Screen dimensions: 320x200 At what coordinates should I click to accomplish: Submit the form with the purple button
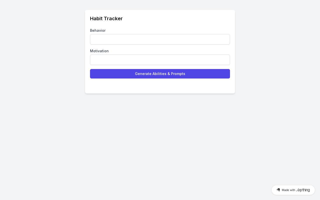click(160, 74)
